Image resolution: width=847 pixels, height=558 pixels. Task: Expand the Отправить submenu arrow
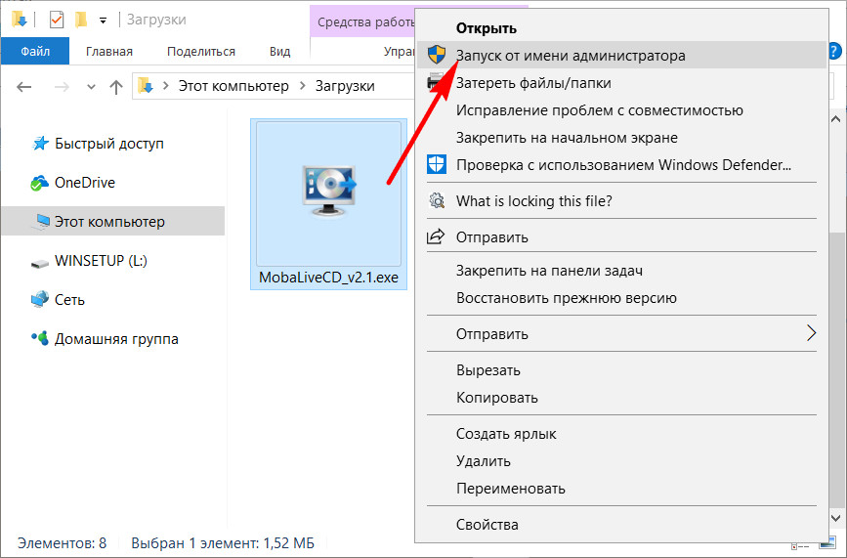(811, 334)
